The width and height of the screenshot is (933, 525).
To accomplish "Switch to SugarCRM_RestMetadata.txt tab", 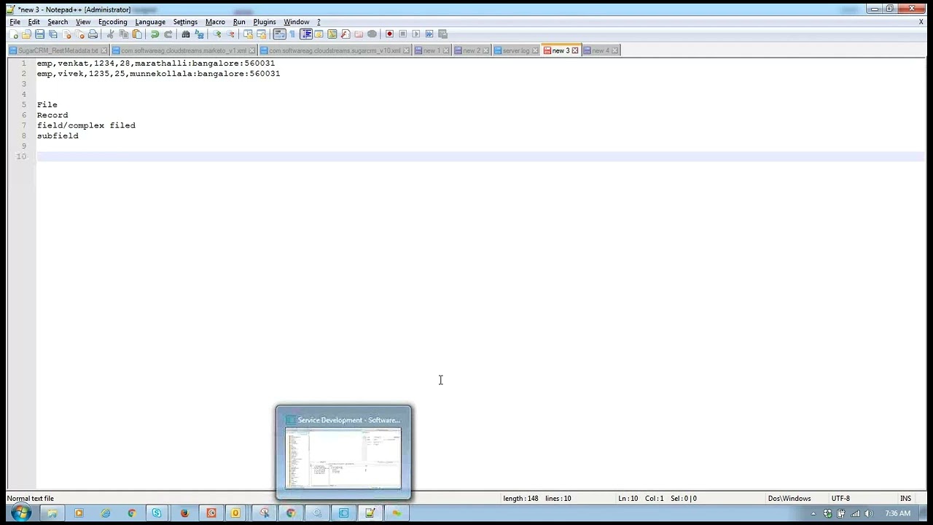I will [58, 50].
